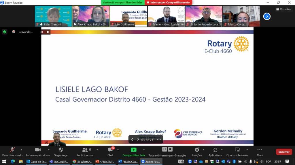The image size is (295, 165).
Task: Open the Chat icon with unread messages
Action: point(110,150)
